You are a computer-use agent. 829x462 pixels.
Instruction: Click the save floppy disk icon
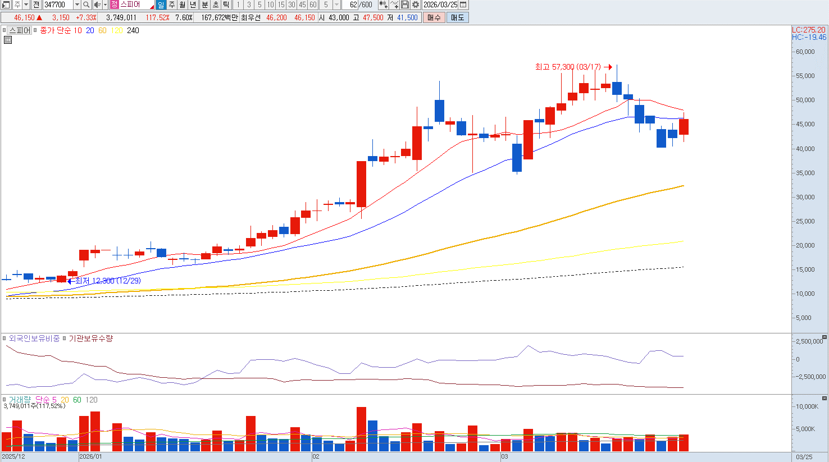pyautogui.click(x=404, y=4)
